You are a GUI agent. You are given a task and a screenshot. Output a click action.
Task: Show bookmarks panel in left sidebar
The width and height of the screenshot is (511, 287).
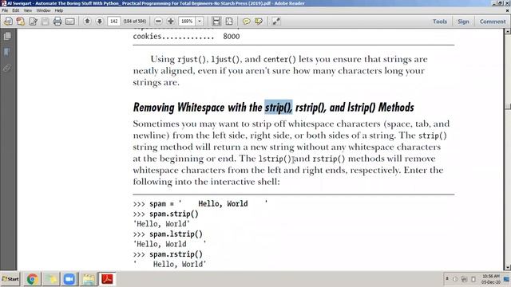click(7, 52)
